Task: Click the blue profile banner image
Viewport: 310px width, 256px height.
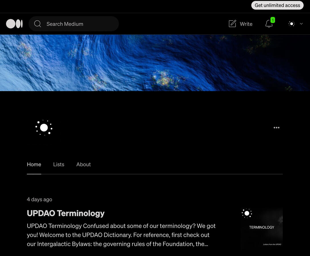Action: coord(155,63)
